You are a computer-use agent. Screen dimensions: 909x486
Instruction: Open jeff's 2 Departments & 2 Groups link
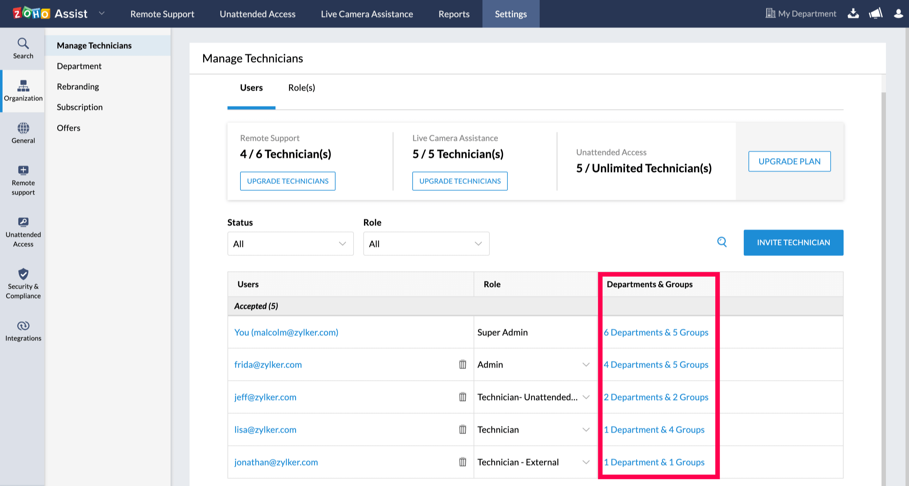coord(656,397)
